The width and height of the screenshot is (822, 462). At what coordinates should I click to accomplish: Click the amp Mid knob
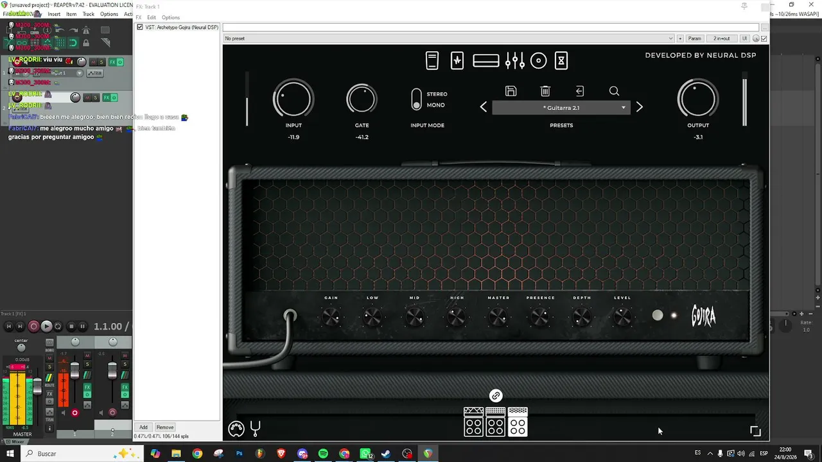click(x=415, y=316)
